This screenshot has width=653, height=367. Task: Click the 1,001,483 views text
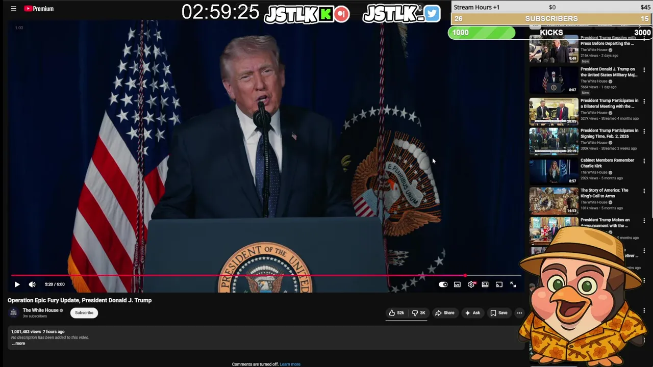[x=26, y=332]
